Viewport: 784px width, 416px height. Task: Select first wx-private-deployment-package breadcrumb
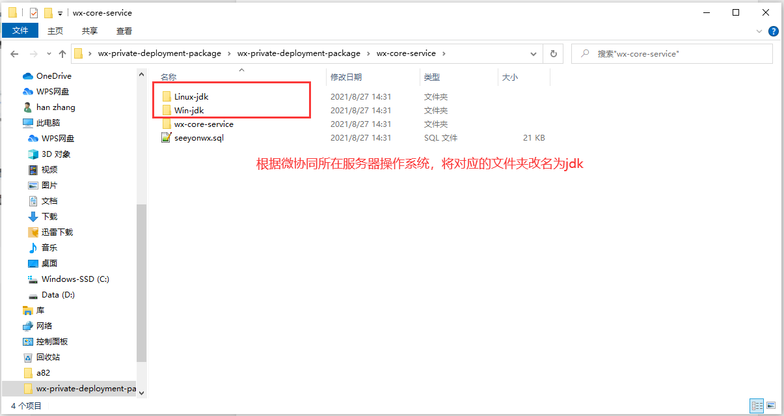coord(159,53)
